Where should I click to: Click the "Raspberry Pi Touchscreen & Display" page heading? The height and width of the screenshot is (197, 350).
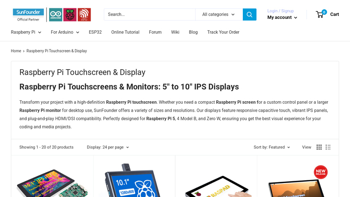82,72
